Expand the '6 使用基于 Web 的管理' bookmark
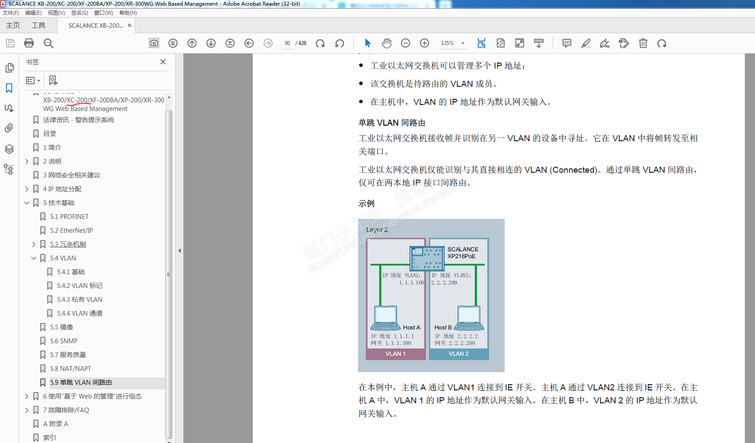 27,396
